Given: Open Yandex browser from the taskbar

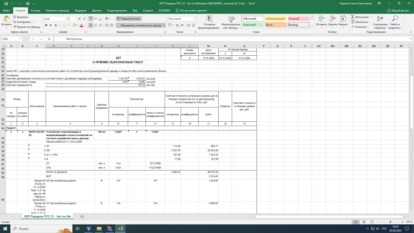Looking at the screenshot, I should tap(88, 229).
